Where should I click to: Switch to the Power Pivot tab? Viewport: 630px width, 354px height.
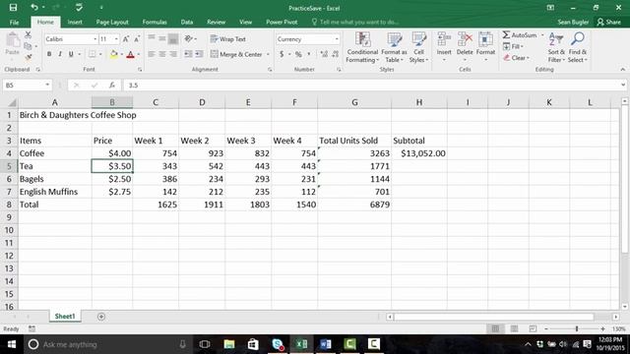point(282,22)
